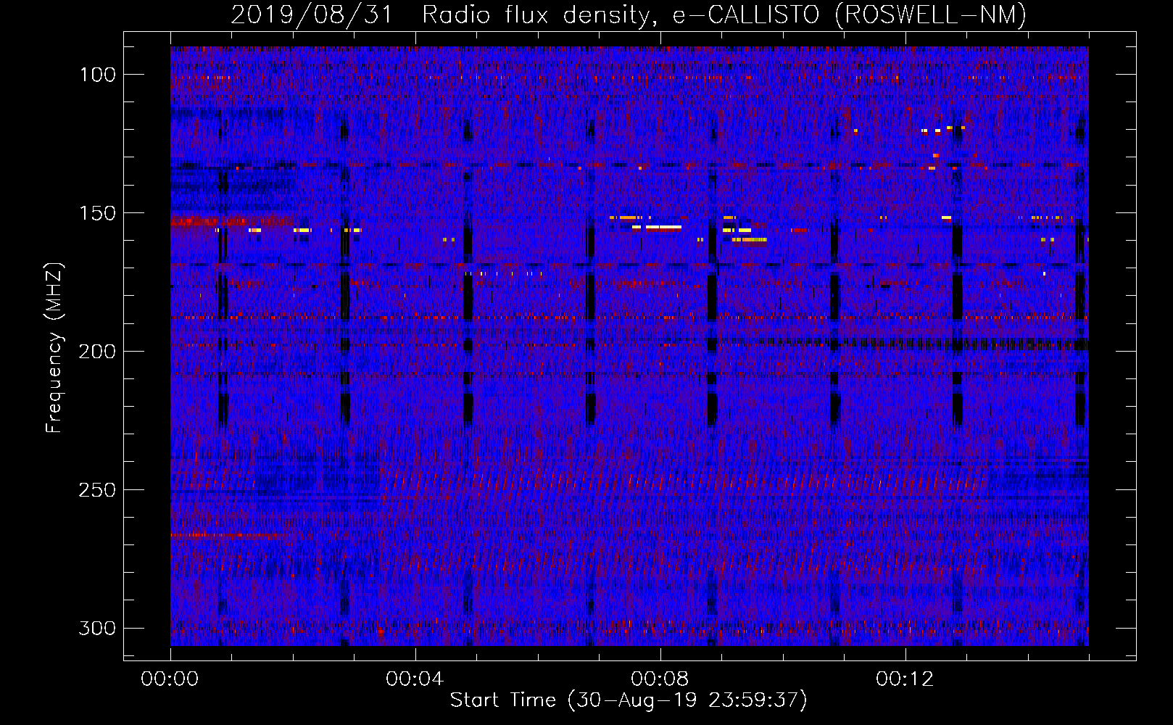Click the 150 frequency tick label
This screenshot has height=725, width=1173.
[x=97, y=213]
